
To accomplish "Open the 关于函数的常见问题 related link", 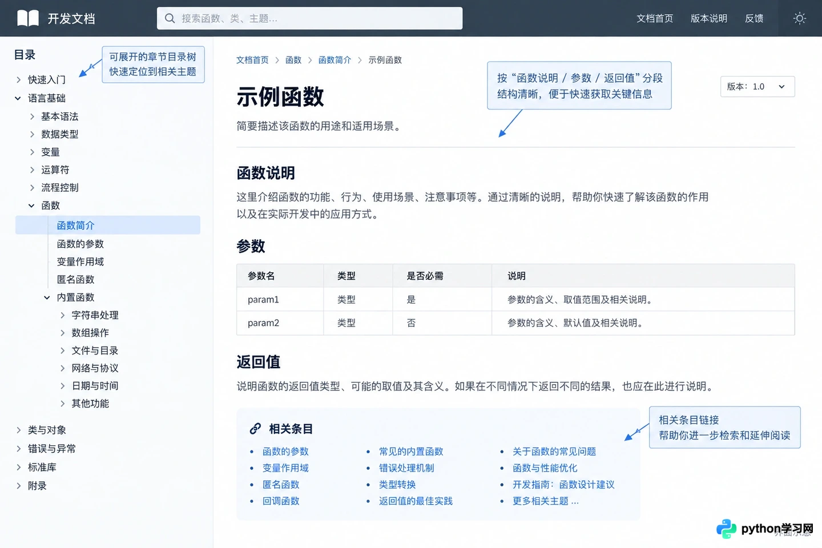I will 554,452.
